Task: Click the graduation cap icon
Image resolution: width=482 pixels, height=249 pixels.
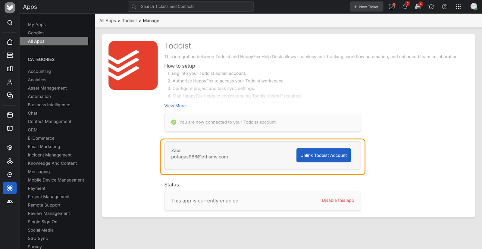Action: click(431, 7)
